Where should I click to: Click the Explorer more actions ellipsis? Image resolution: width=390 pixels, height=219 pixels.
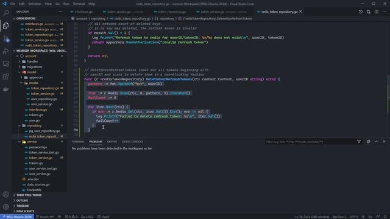(x=61, y=12)
